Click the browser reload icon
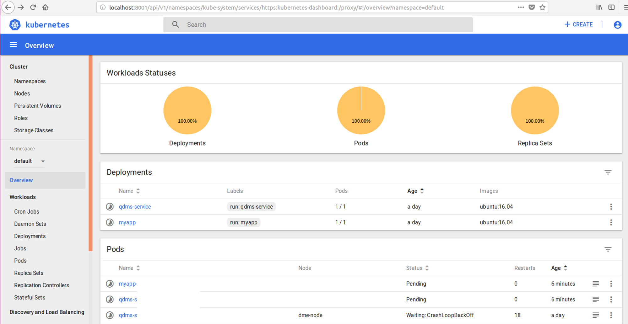628x324 pixels. tap(33, 7)
